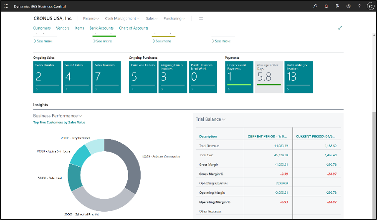The image size is (377, 220).
Task: Open the app launcher waffle icon
Action: point(6,6)
